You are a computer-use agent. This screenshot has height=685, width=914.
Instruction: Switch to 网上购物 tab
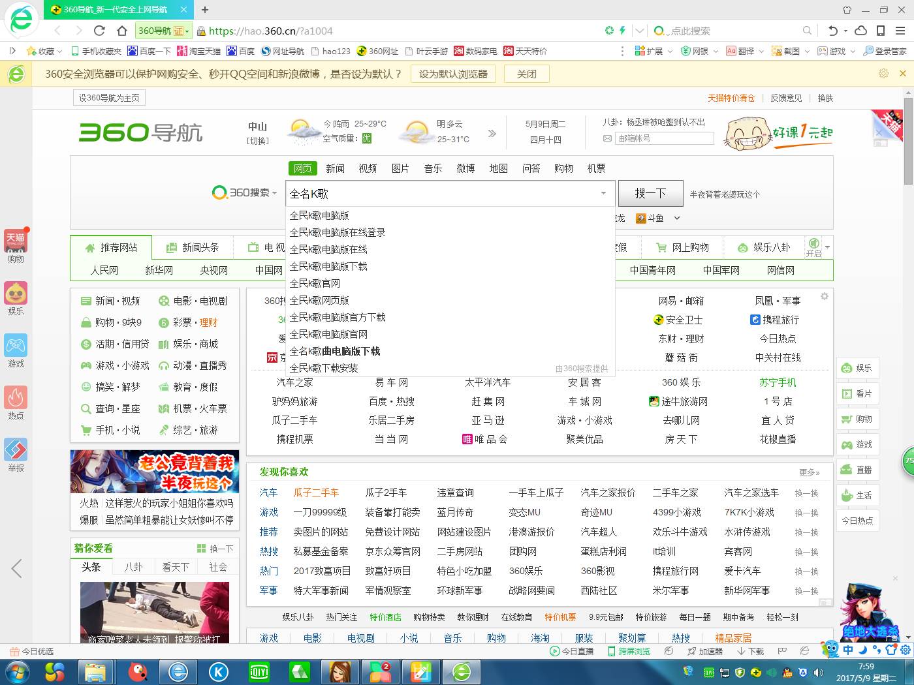point(683,247)
